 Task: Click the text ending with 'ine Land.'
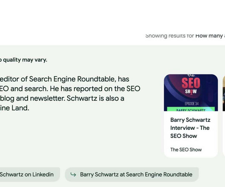pyautogui.click(x=14, y=108)
